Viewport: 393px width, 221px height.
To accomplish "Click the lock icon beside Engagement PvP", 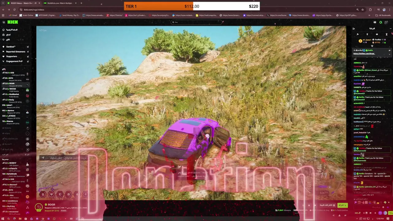I will point(28,61).
